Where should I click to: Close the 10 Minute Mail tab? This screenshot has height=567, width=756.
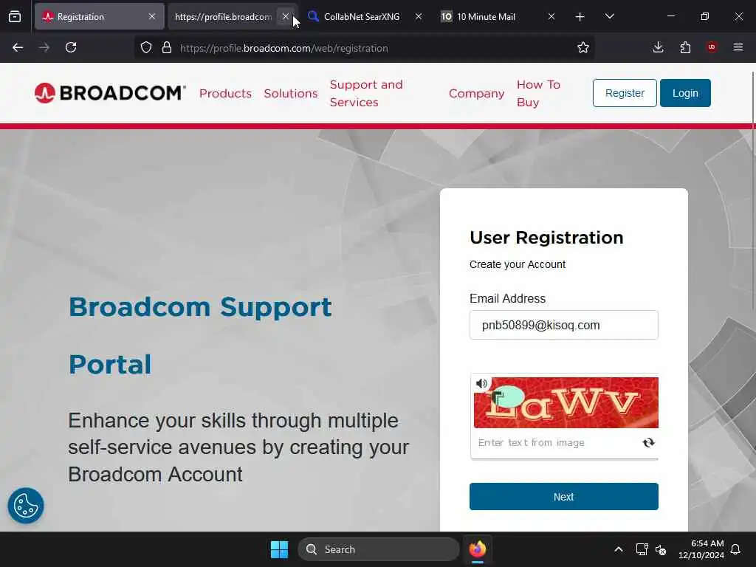coord(551,16)
